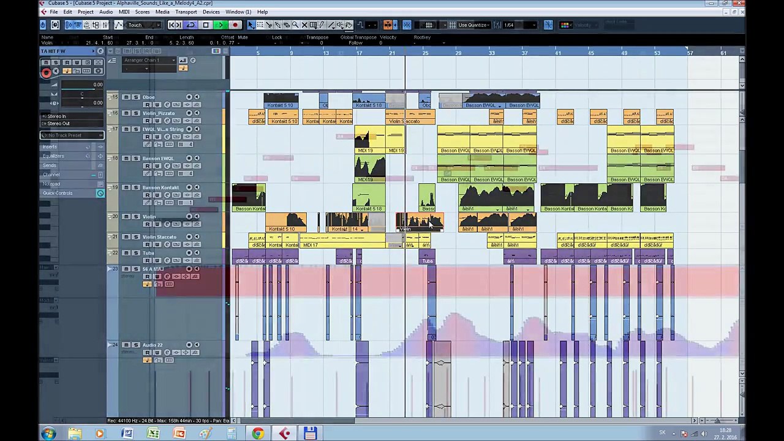This screenshot has height=441, width=784.
Task: Open the No Track Preset selector
Action: pyautogui.click(x=72, y=135)
